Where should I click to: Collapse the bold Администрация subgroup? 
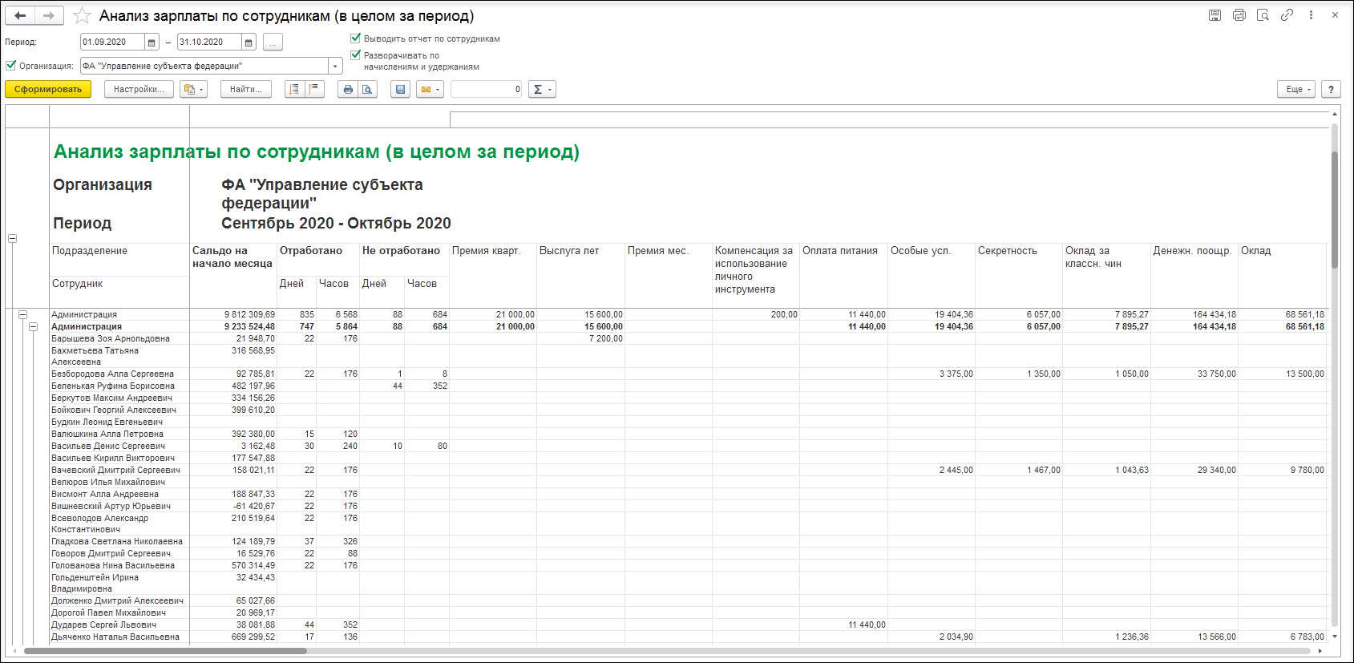pyautogui.click(x=33, y=327)
